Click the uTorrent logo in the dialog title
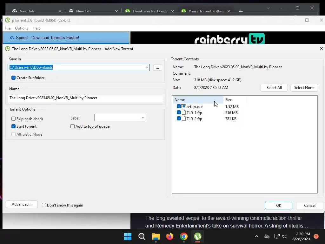 [x=8, y=49]
